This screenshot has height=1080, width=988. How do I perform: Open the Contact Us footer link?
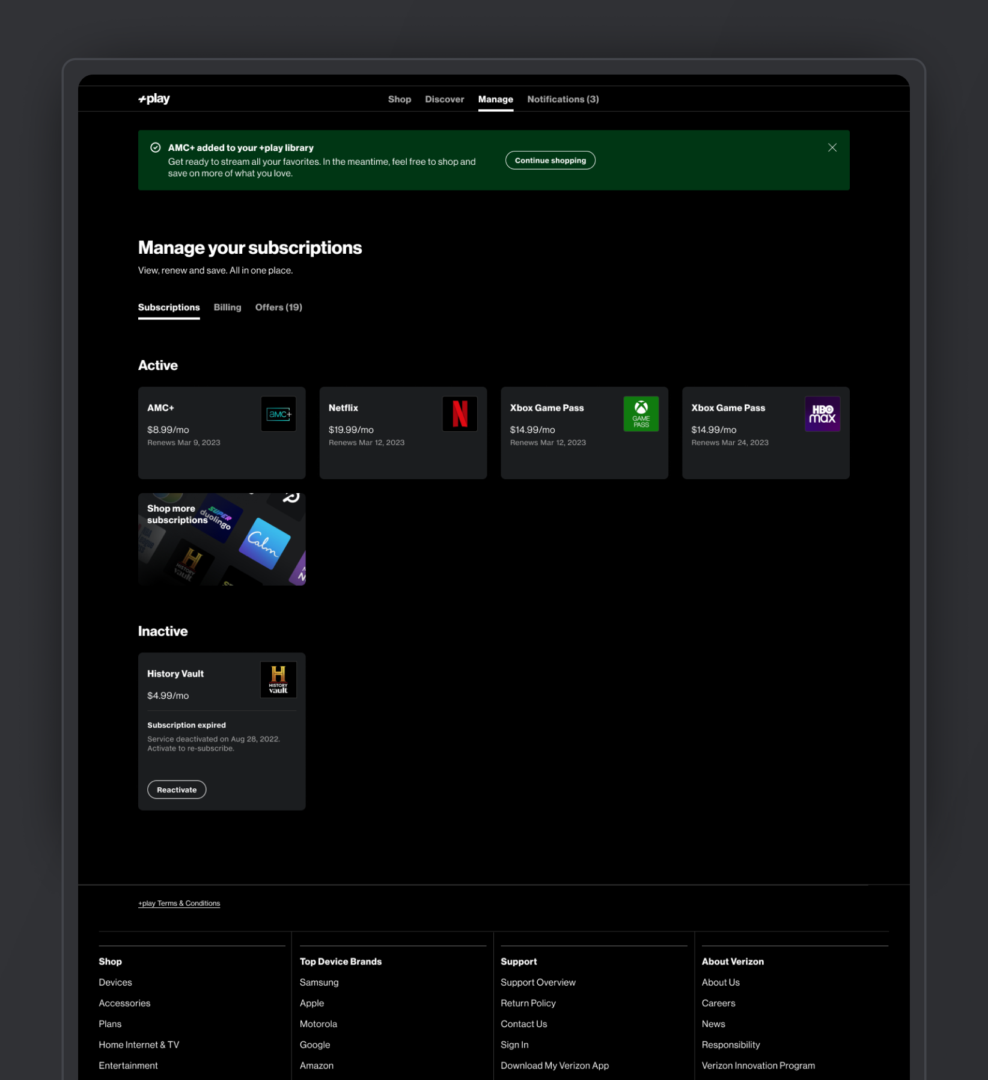point(524,1023)
